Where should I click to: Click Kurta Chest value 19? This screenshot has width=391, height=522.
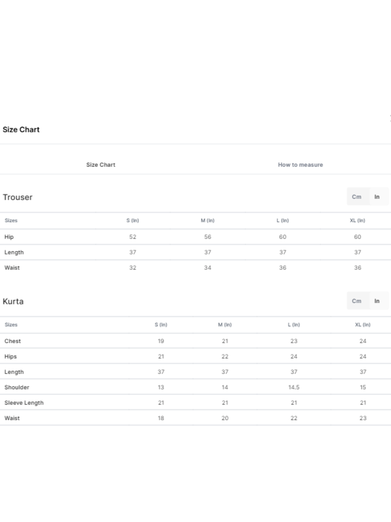pyautogui.click(x=161, y=341)
